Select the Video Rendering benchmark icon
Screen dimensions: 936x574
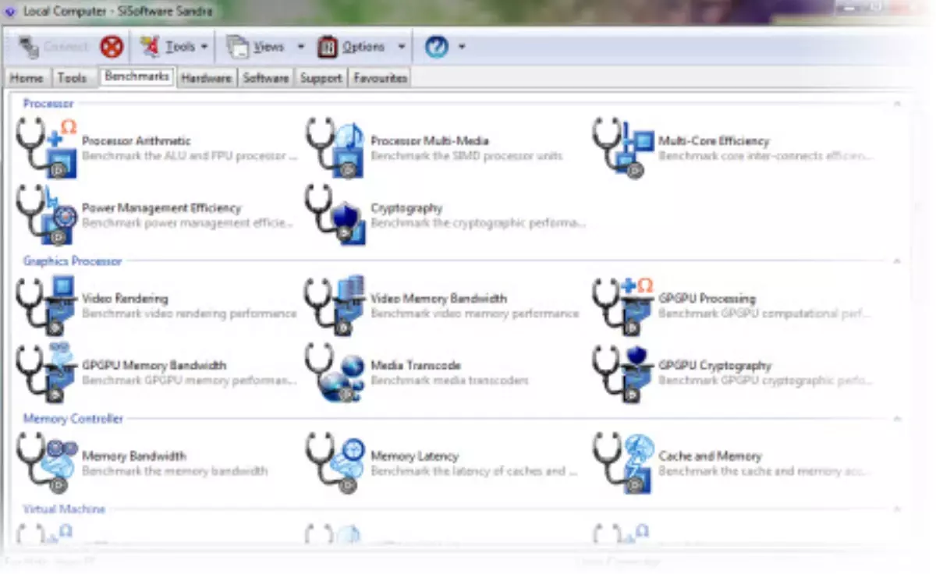pyautogui.click(x=47, y=306)
